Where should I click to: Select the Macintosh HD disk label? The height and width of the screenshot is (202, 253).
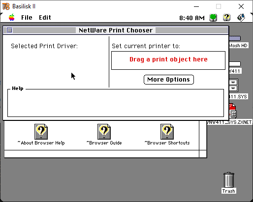(239, 46)
